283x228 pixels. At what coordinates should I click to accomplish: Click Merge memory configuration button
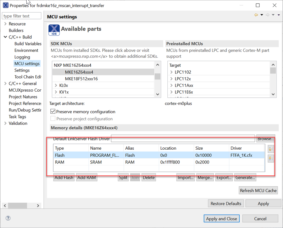[x=205, y=178]
